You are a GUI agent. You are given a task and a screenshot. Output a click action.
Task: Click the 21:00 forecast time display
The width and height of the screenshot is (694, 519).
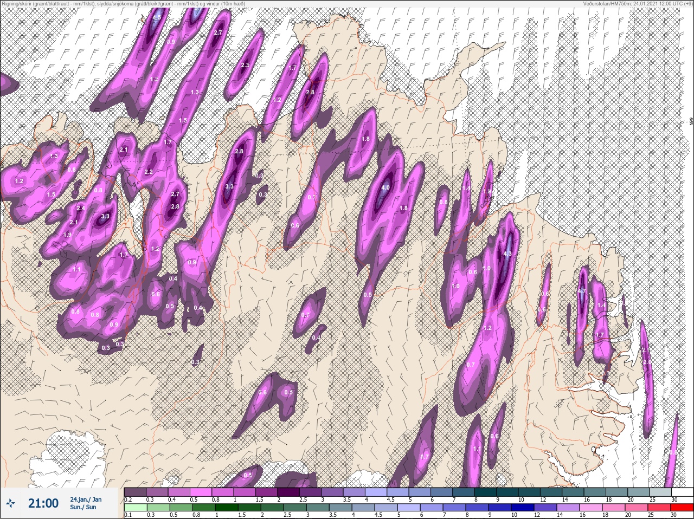coord(43,503)
